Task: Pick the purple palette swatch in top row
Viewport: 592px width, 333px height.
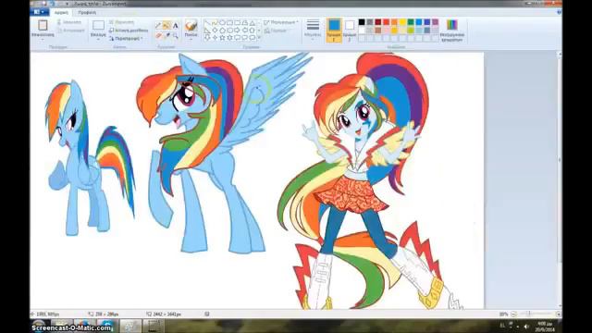Action: pos(436,22)
